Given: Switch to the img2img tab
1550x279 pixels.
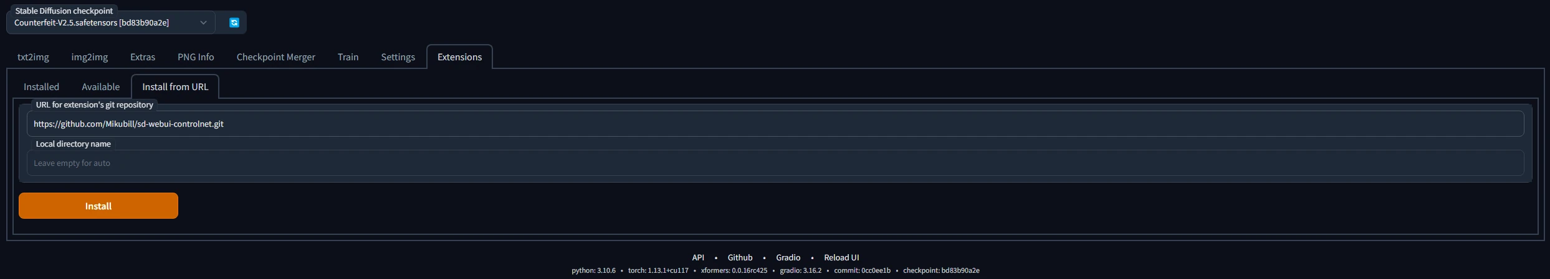Looking at the screenshot, I should pos(90,57).
